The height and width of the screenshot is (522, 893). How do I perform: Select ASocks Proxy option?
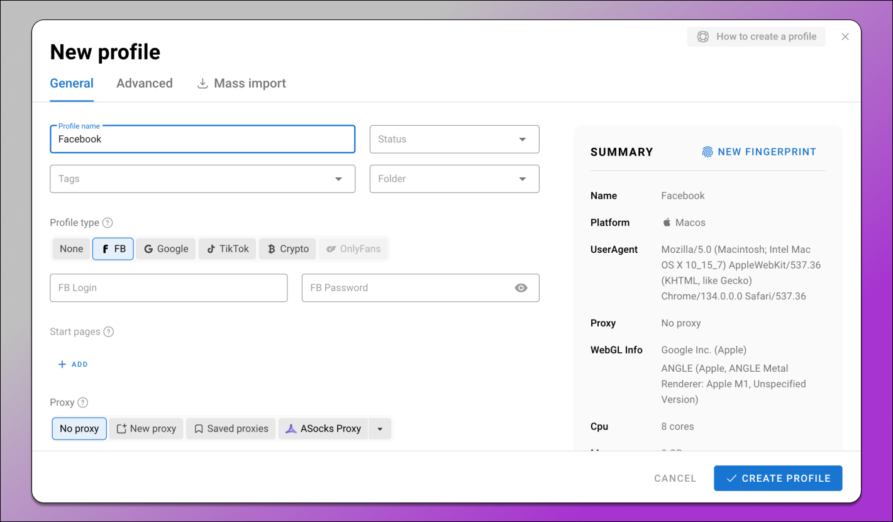[x=323, y=428]
